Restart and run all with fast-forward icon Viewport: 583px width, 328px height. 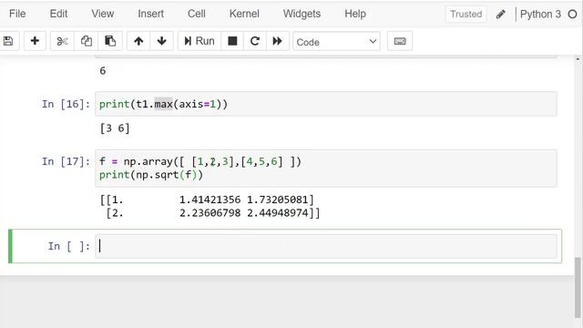[x=277, y=41]
